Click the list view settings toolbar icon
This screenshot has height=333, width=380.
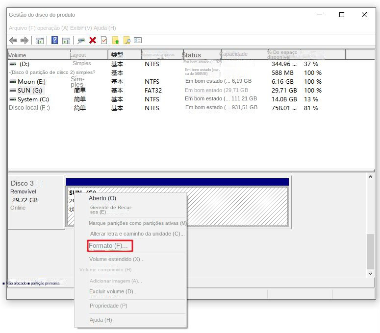point(138,40)
